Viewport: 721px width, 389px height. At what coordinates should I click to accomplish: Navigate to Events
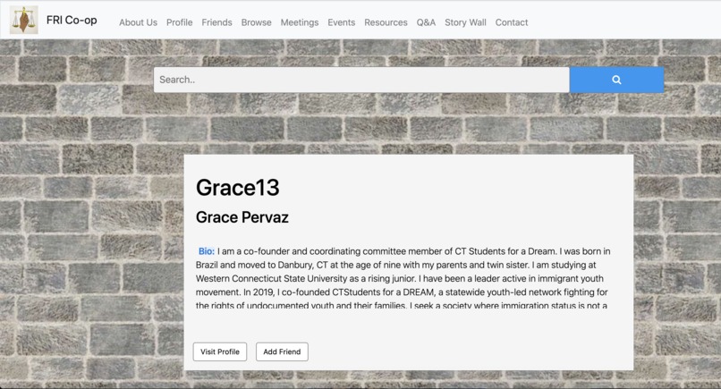coord(341,22)
